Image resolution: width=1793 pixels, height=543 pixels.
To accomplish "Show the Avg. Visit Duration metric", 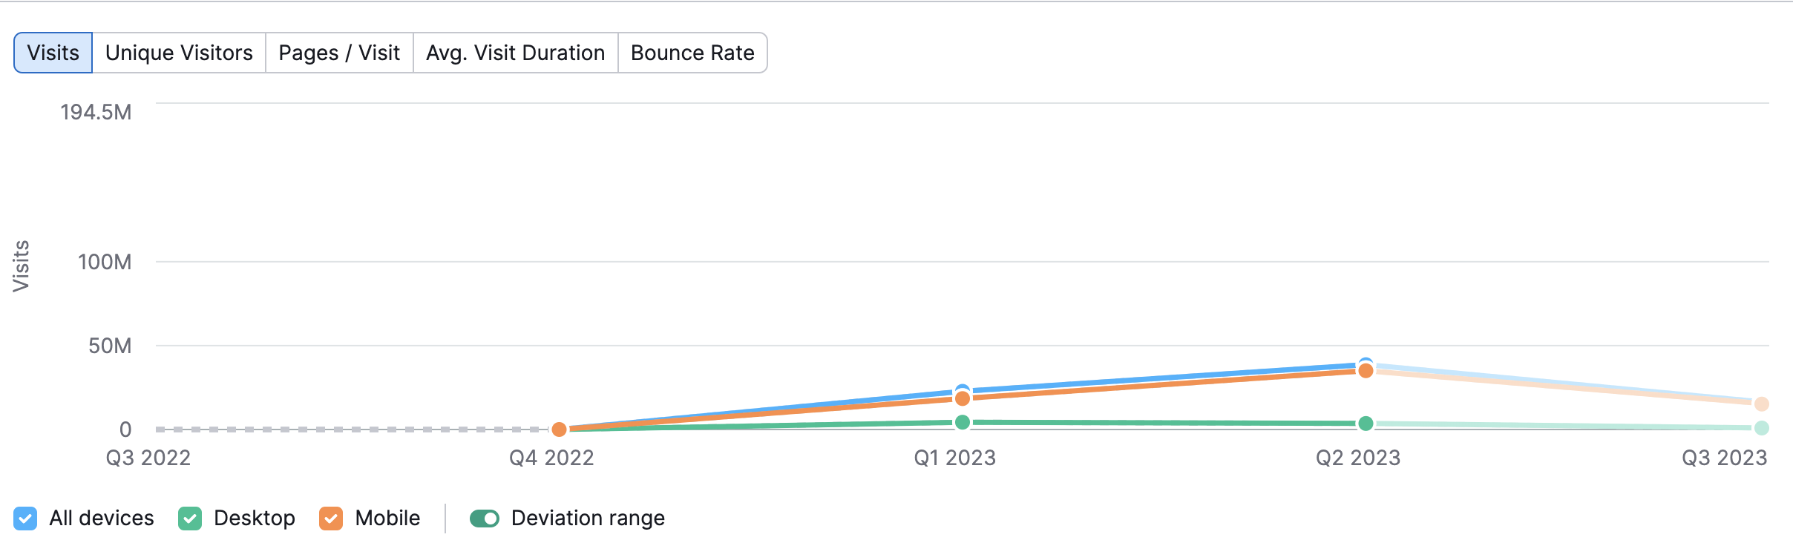I will pyautogui.click(x=515, y=53).
